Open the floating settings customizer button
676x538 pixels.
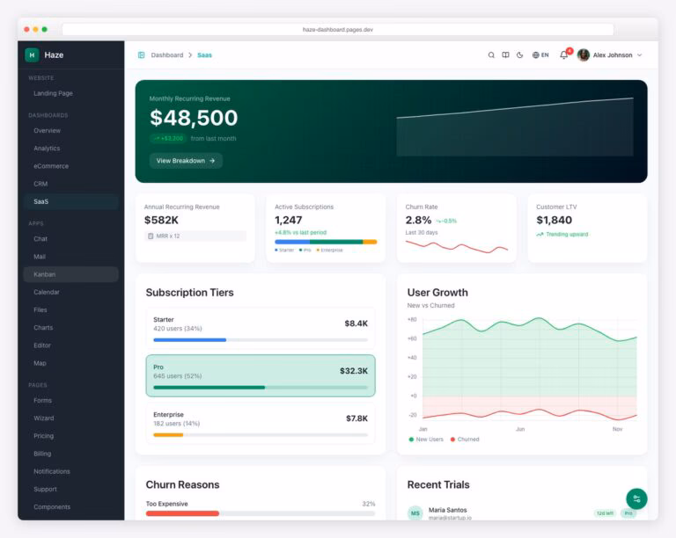click(636, 498)
